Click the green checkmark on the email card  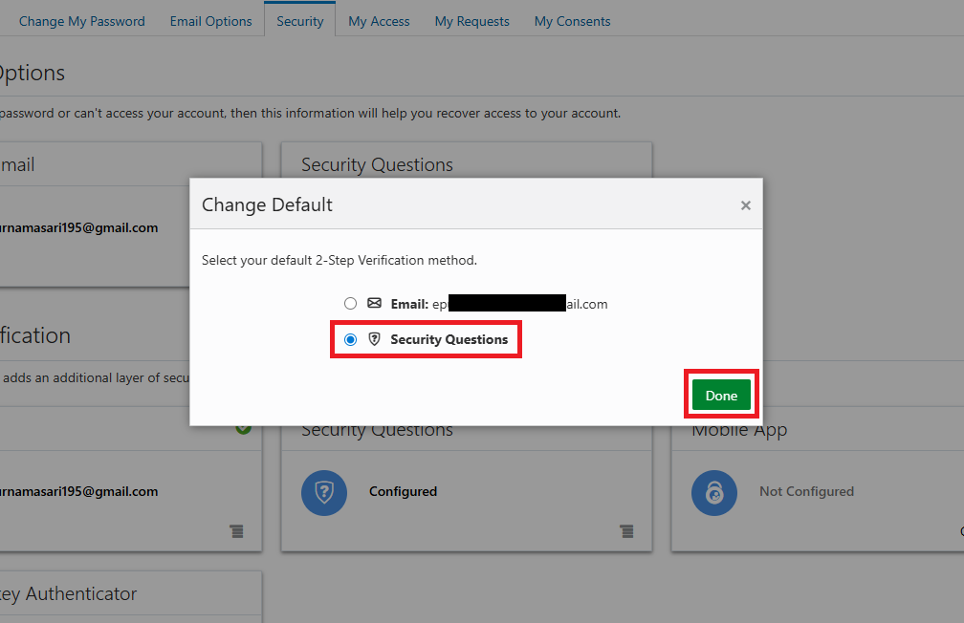pyautogui.click(x=244, y=429)
